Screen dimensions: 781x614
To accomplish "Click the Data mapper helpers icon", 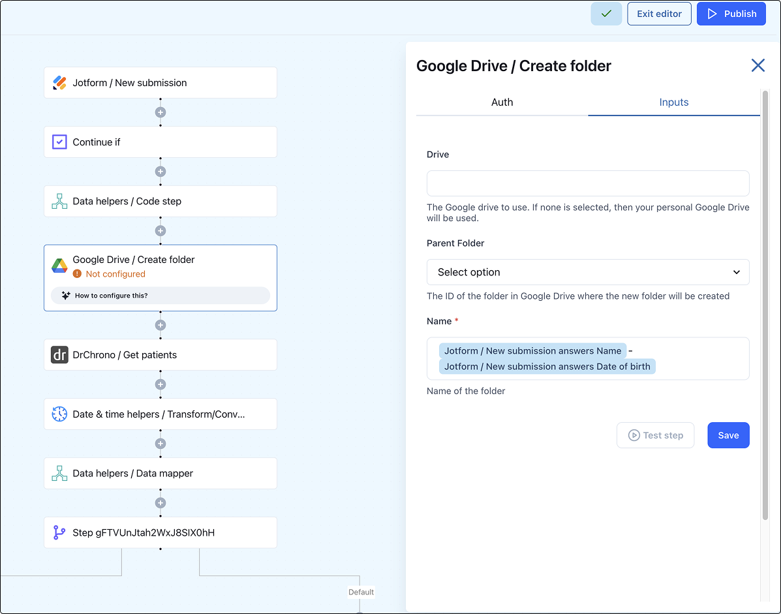I will [60, 473].
